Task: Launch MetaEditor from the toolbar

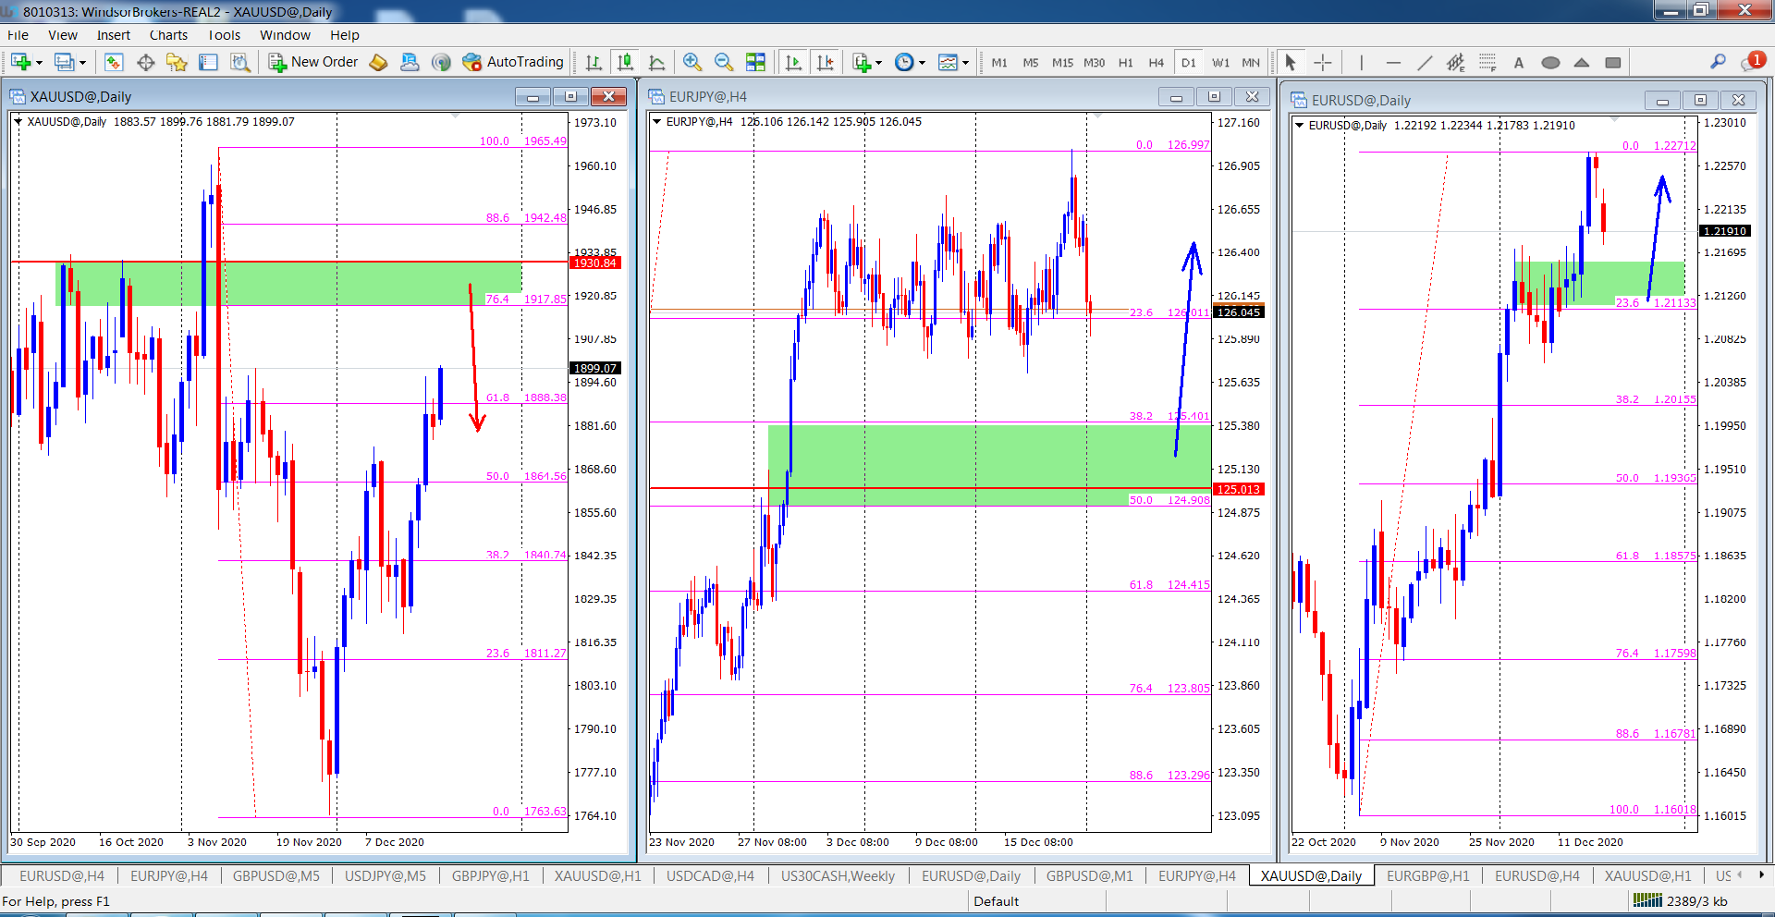Action: [378, 62]
